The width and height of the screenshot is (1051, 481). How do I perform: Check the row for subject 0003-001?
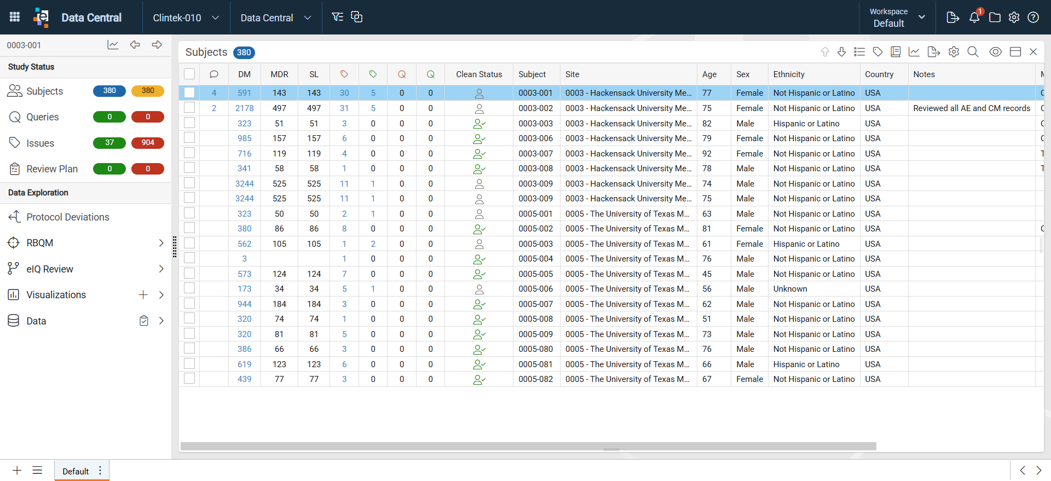coord(189,92)
